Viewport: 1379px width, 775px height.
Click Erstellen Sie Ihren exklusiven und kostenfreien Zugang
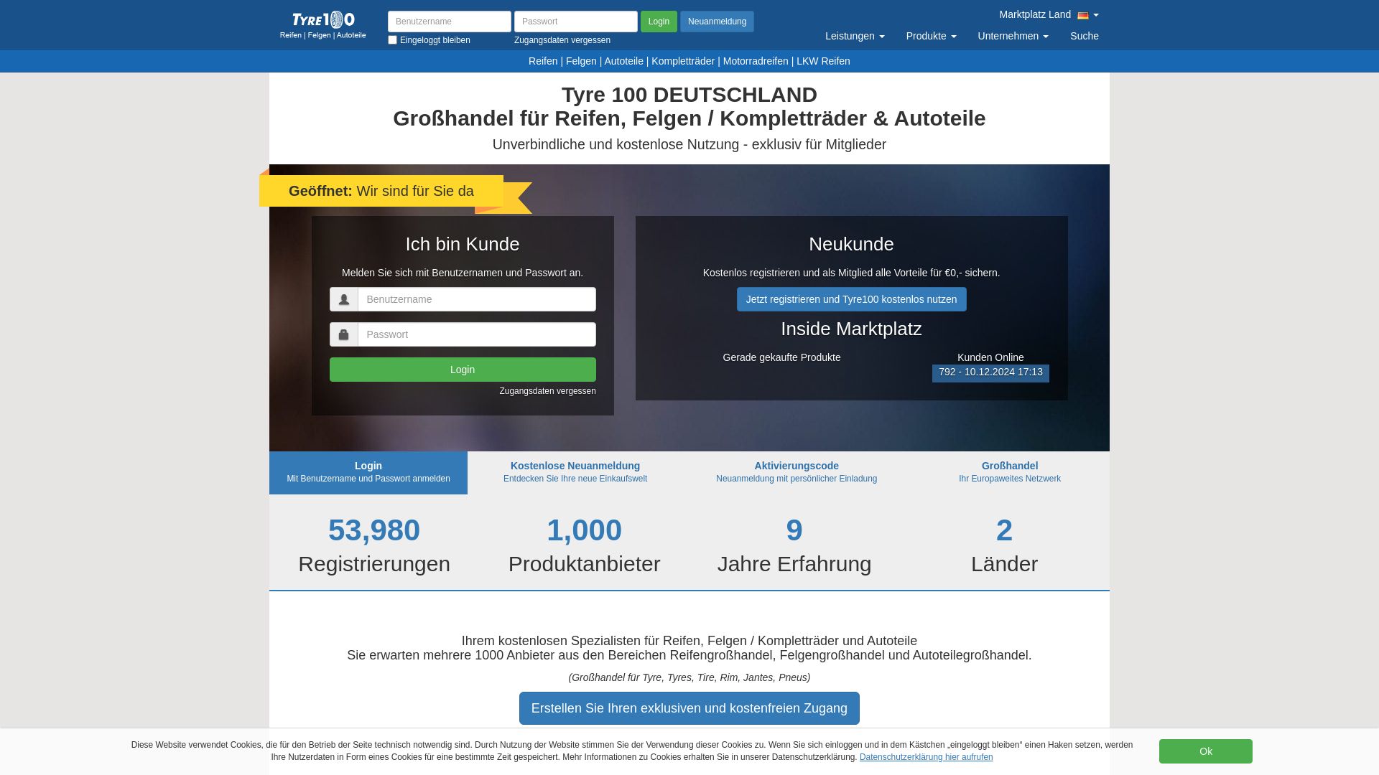tap(689, 708)
